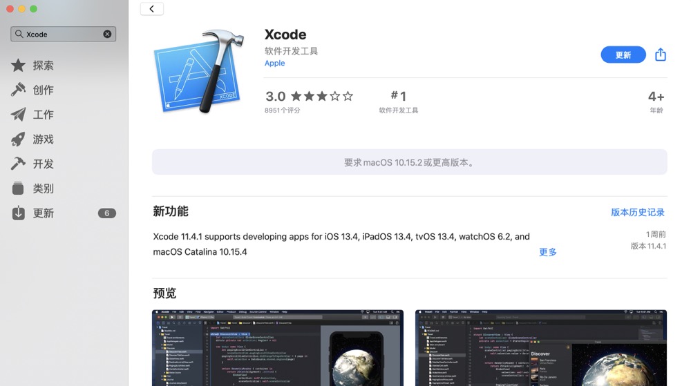The width and height of the screenshot is (691, 386).
Task: Open the 开发 hammer icon section
Action: 18,164
